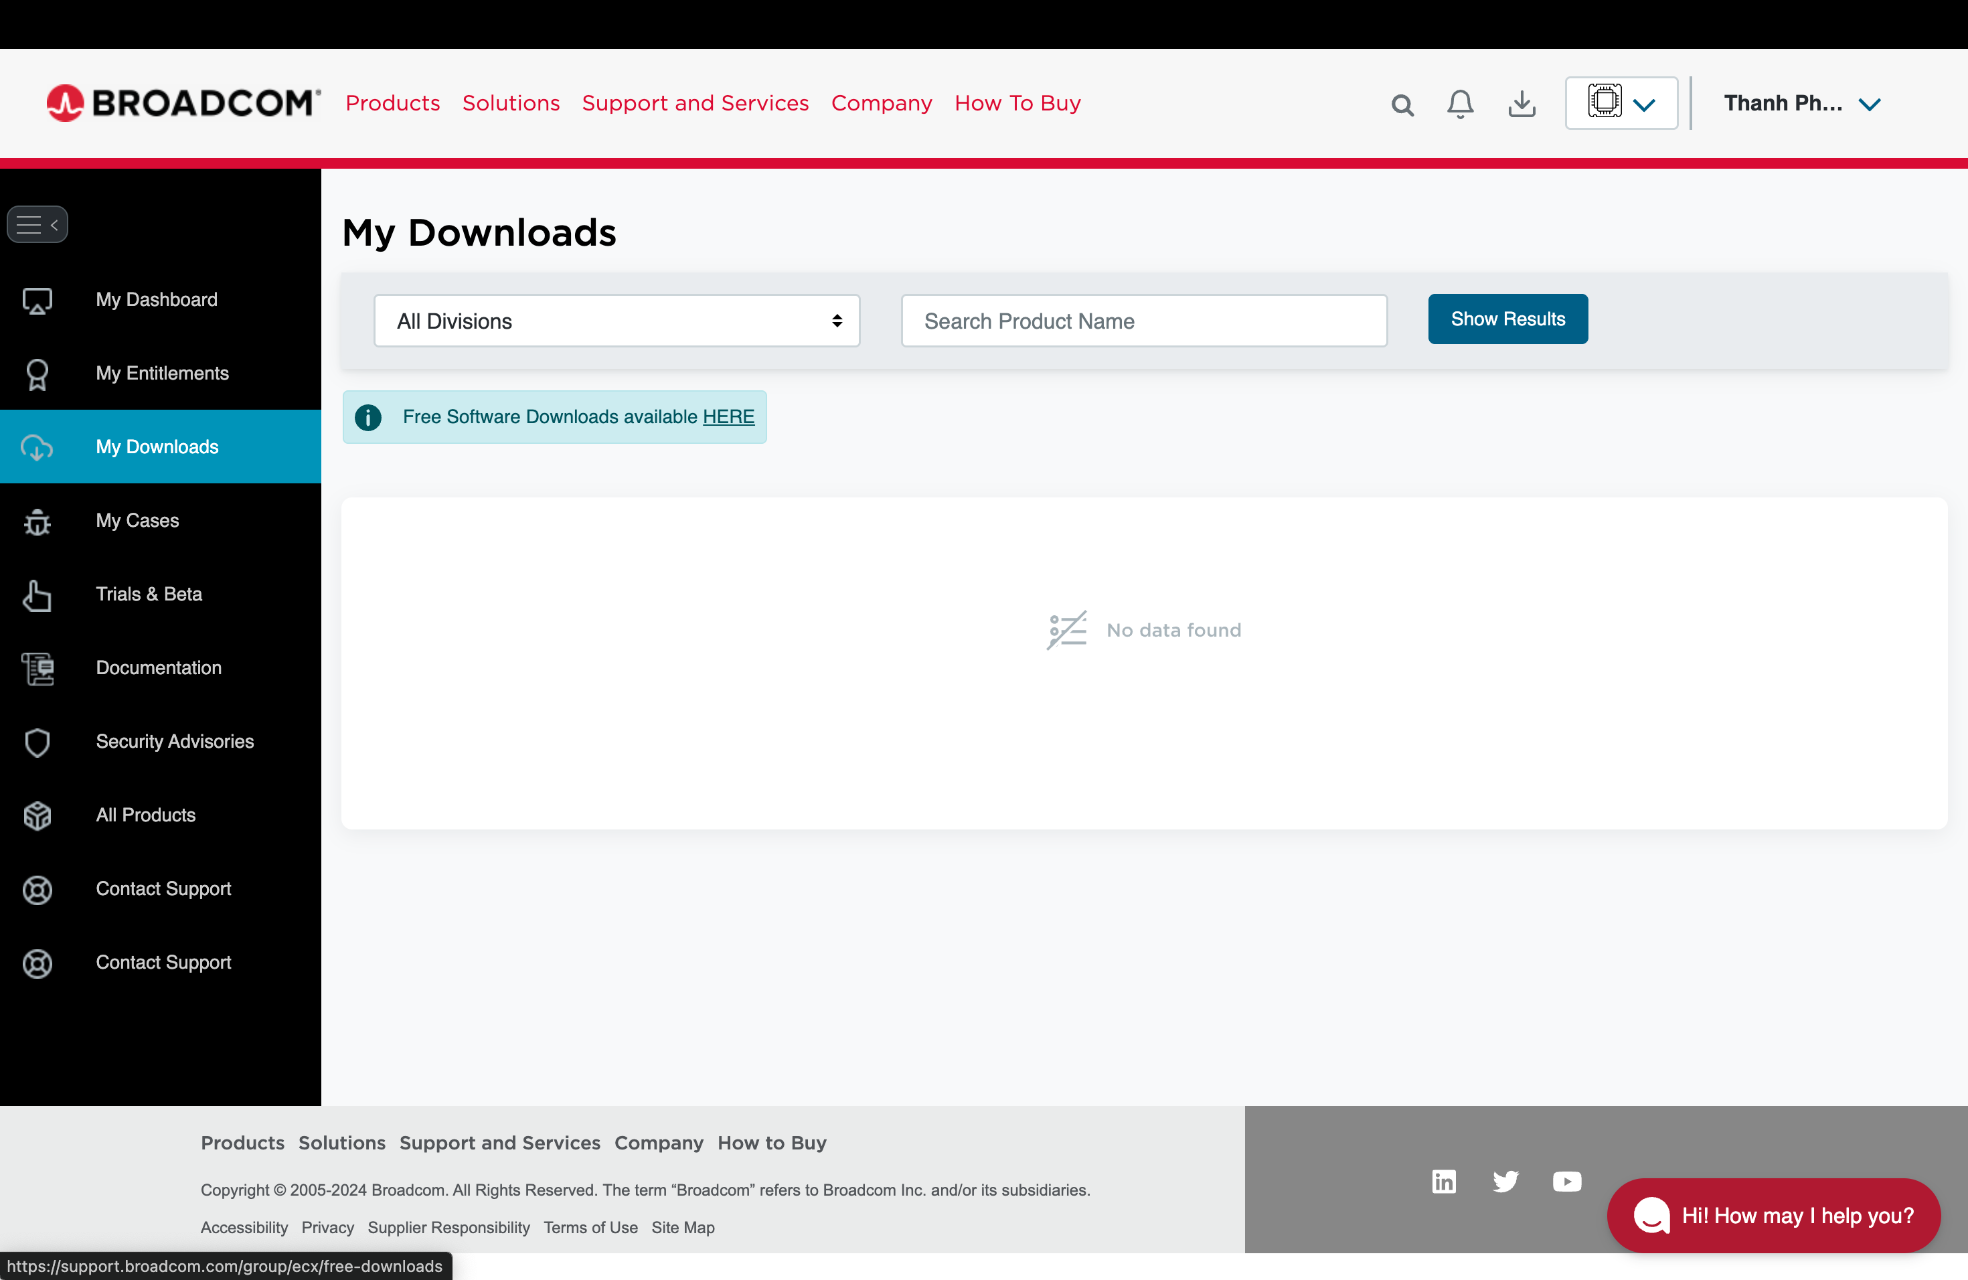
Task: Collapse the sidebar with the hamburger toggle
Action: (37, 224)
